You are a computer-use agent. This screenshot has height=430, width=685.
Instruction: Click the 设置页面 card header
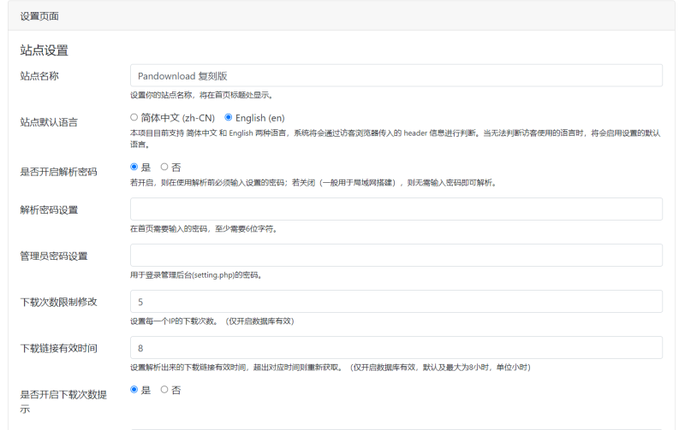(40, 16)
